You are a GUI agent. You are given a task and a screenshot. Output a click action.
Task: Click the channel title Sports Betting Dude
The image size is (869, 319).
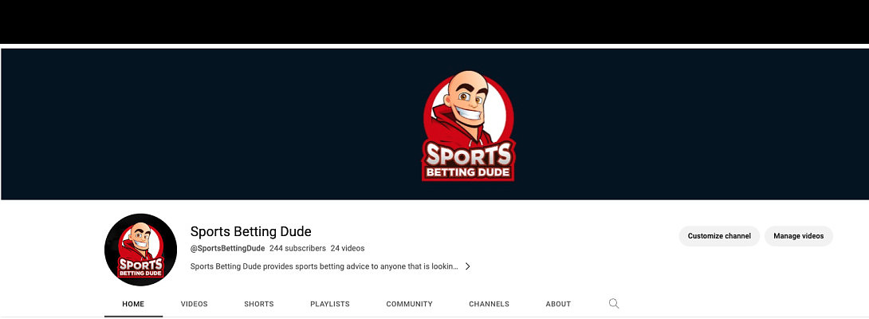click(250, 231)
